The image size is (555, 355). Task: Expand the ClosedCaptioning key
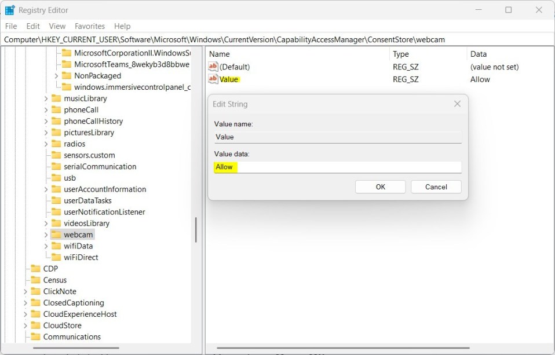coord(25,303)
